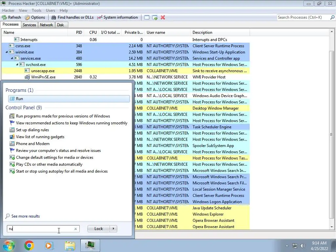This screenshot has width=336, height=252.
Task: Click the vertical scrollbar thumb
Action: tap(331, 134)
